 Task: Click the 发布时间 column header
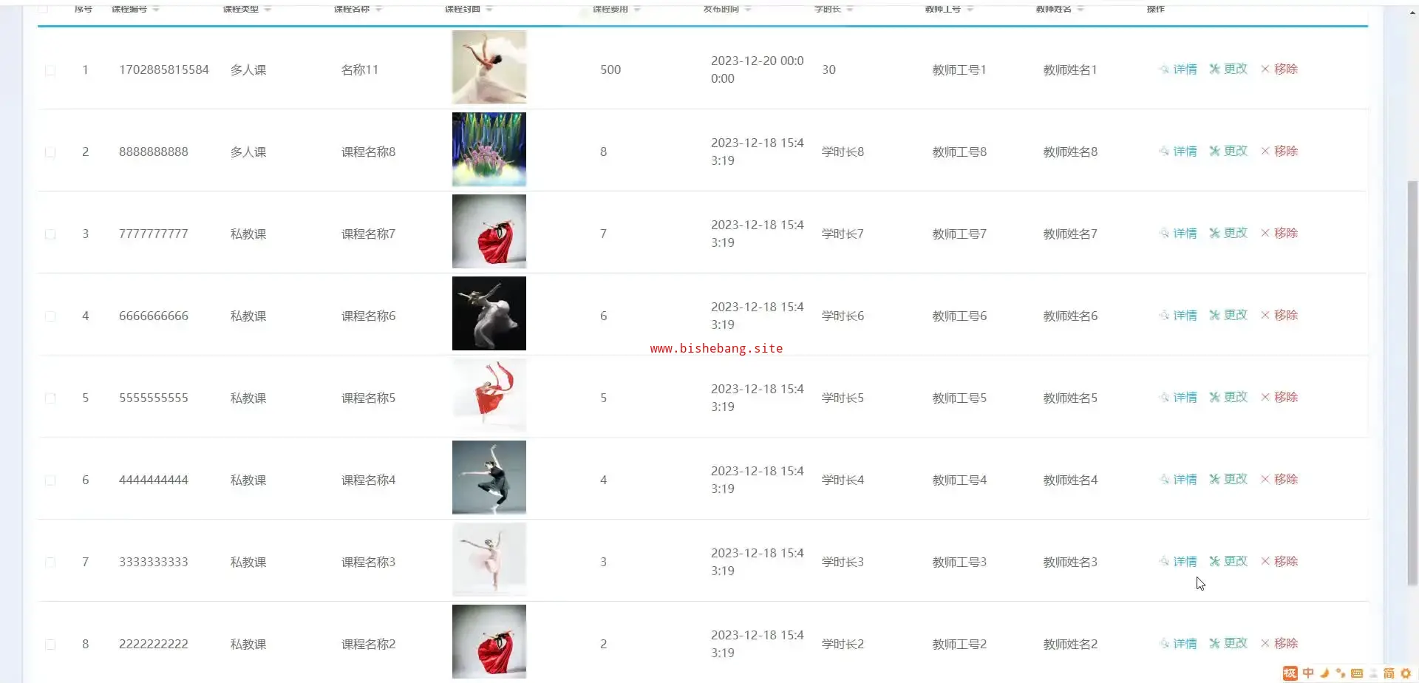(721, 9)
